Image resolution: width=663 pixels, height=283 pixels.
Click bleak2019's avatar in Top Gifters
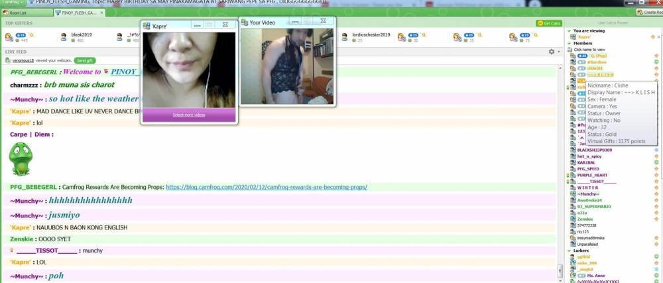64,37
